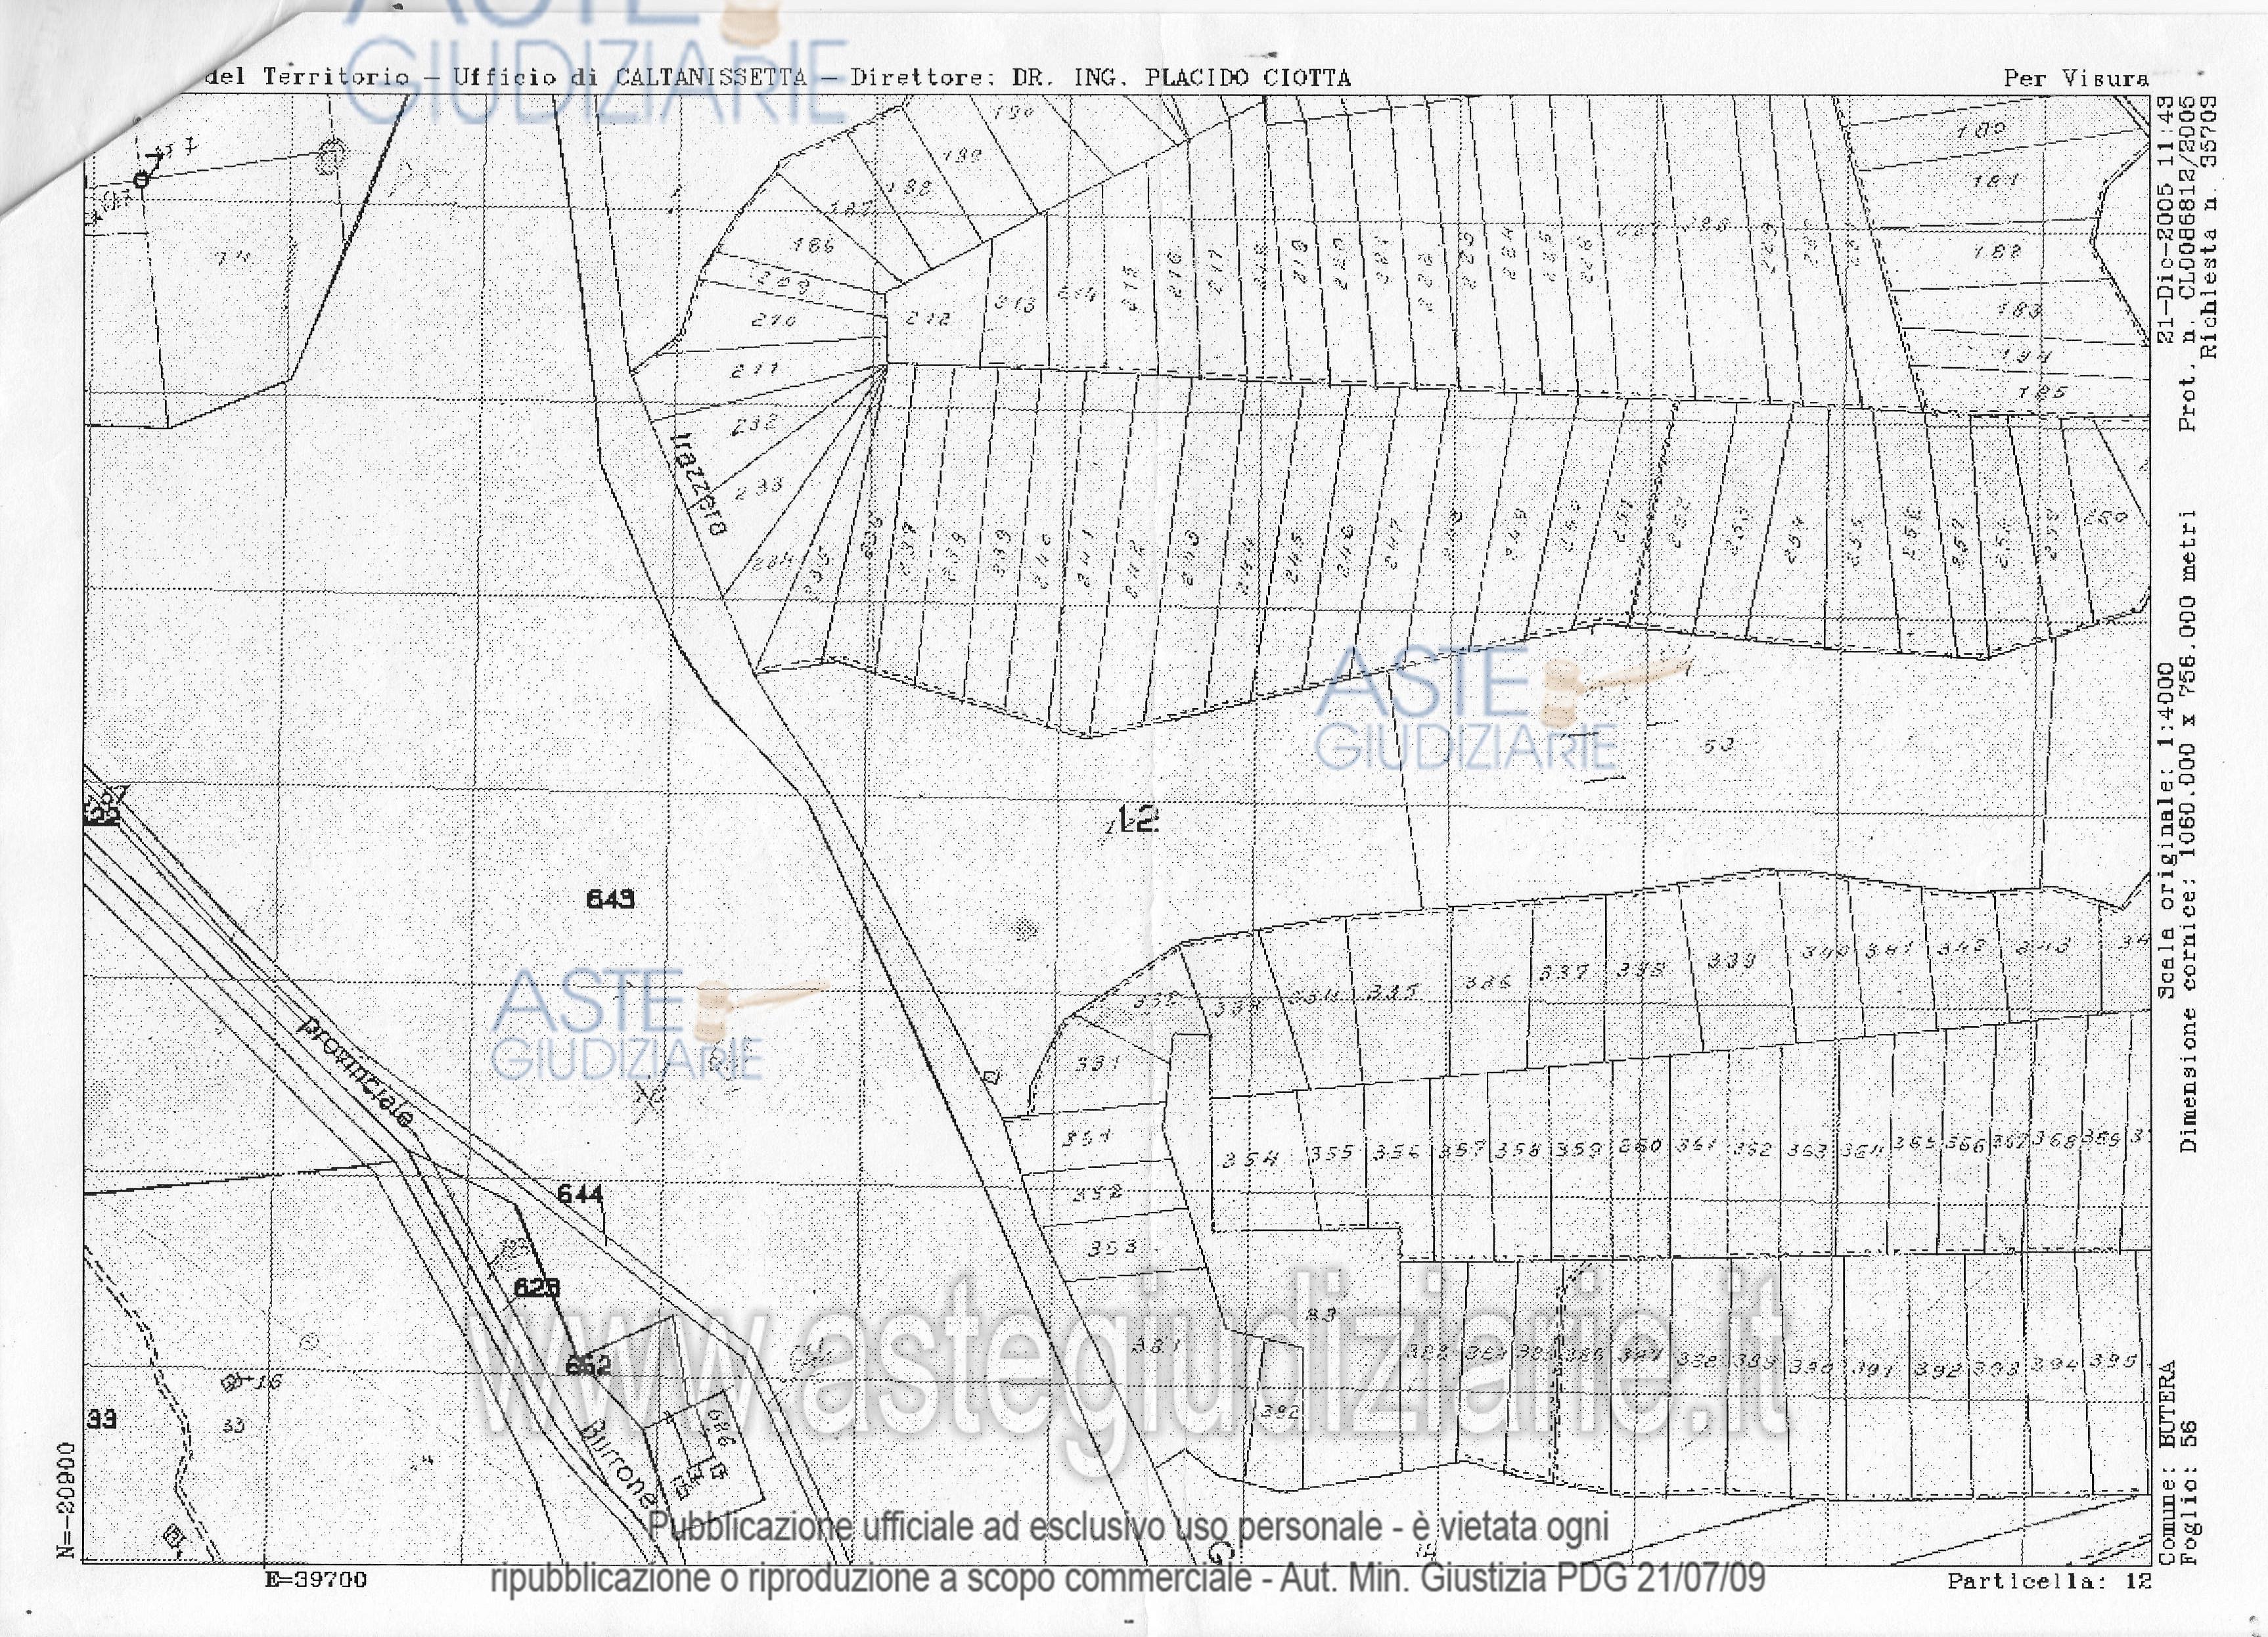Image resolution: width=2268 pixels, height=1637 pixels.
Task: Click the small circle marker labeled 7
Action: coord(141,179)
